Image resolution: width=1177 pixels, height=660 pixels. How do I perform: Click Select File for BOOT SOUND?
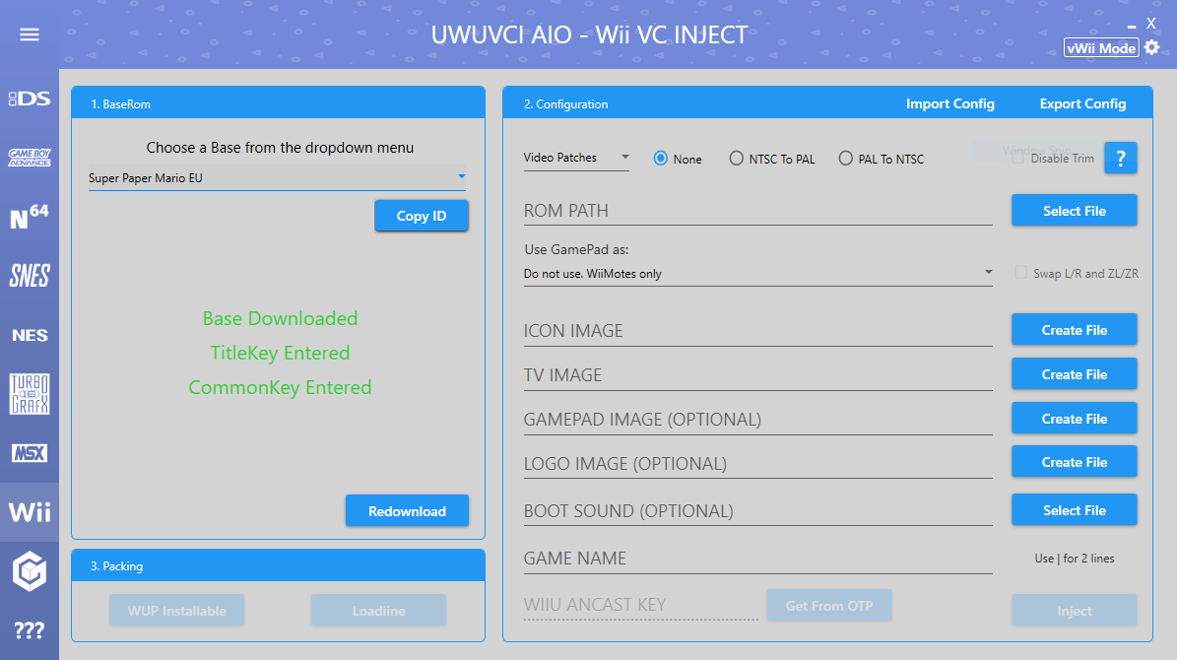1075,510
